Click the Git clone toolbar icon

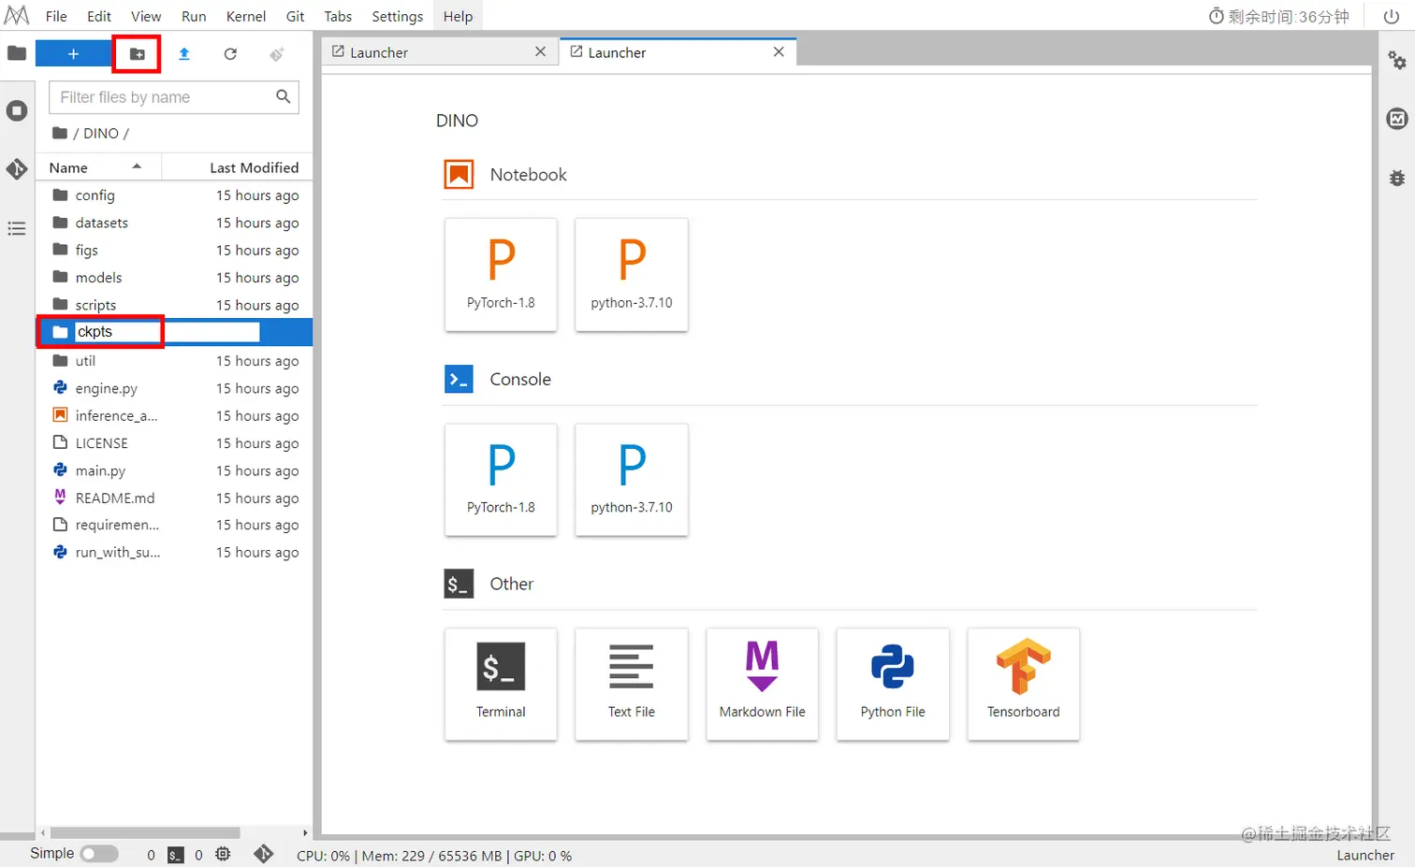coord(277,54)
